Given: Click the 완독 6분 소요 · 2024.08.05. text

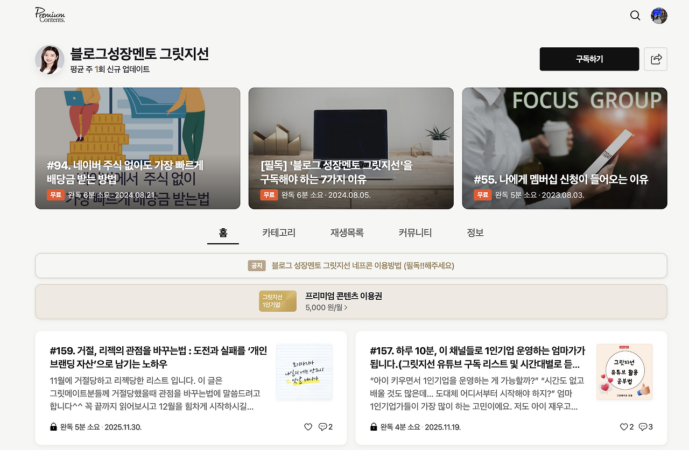Looking at the screenshot, I should tap(326, 195).
